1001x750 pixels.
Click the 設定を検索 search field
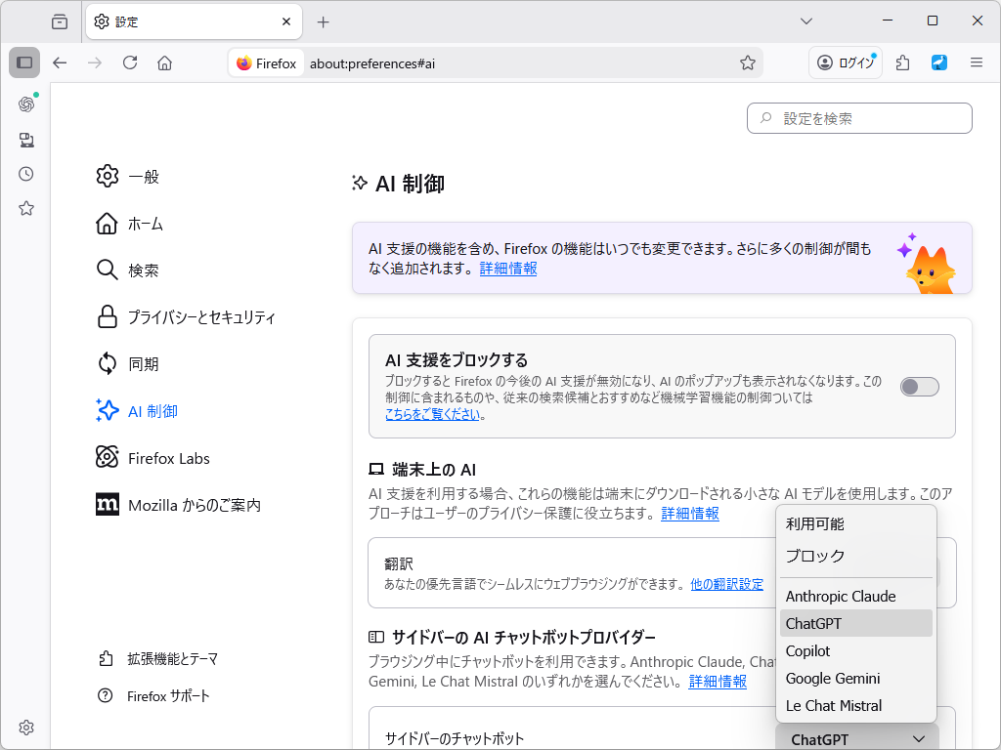pyautogui.click(x=858, y=118)
